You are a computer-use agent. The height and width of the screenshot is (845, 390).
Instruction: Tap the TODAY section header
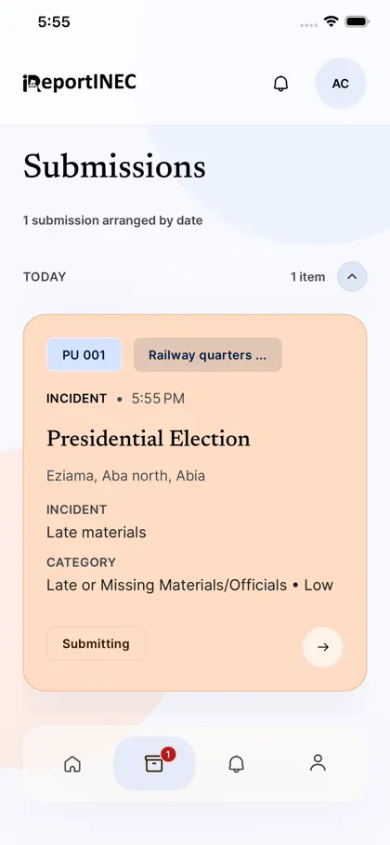click(x=45, y=277)
